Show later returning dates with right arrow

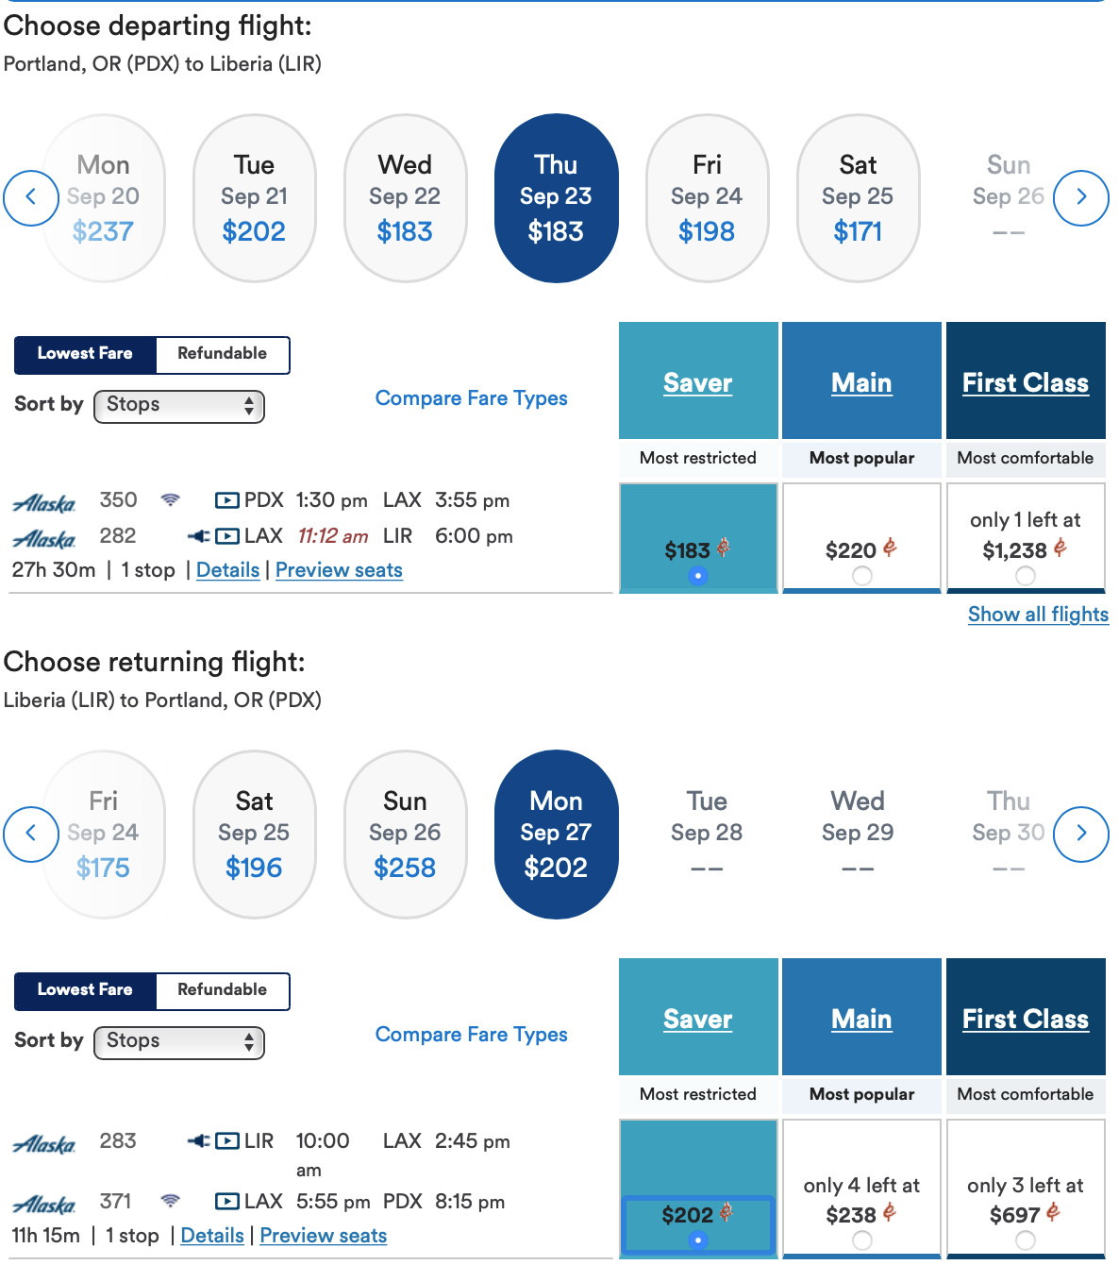(1080, 834)
